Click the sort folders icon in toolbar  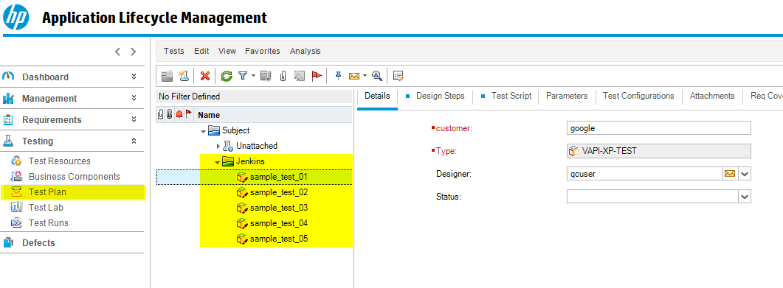[266, 76]
